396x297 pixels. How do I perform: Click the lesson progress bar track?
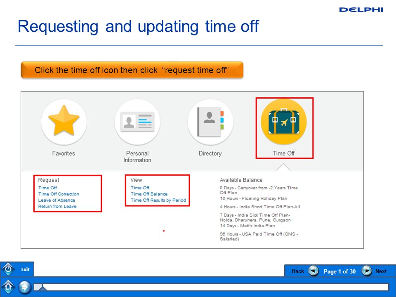[x=211, y=287]
